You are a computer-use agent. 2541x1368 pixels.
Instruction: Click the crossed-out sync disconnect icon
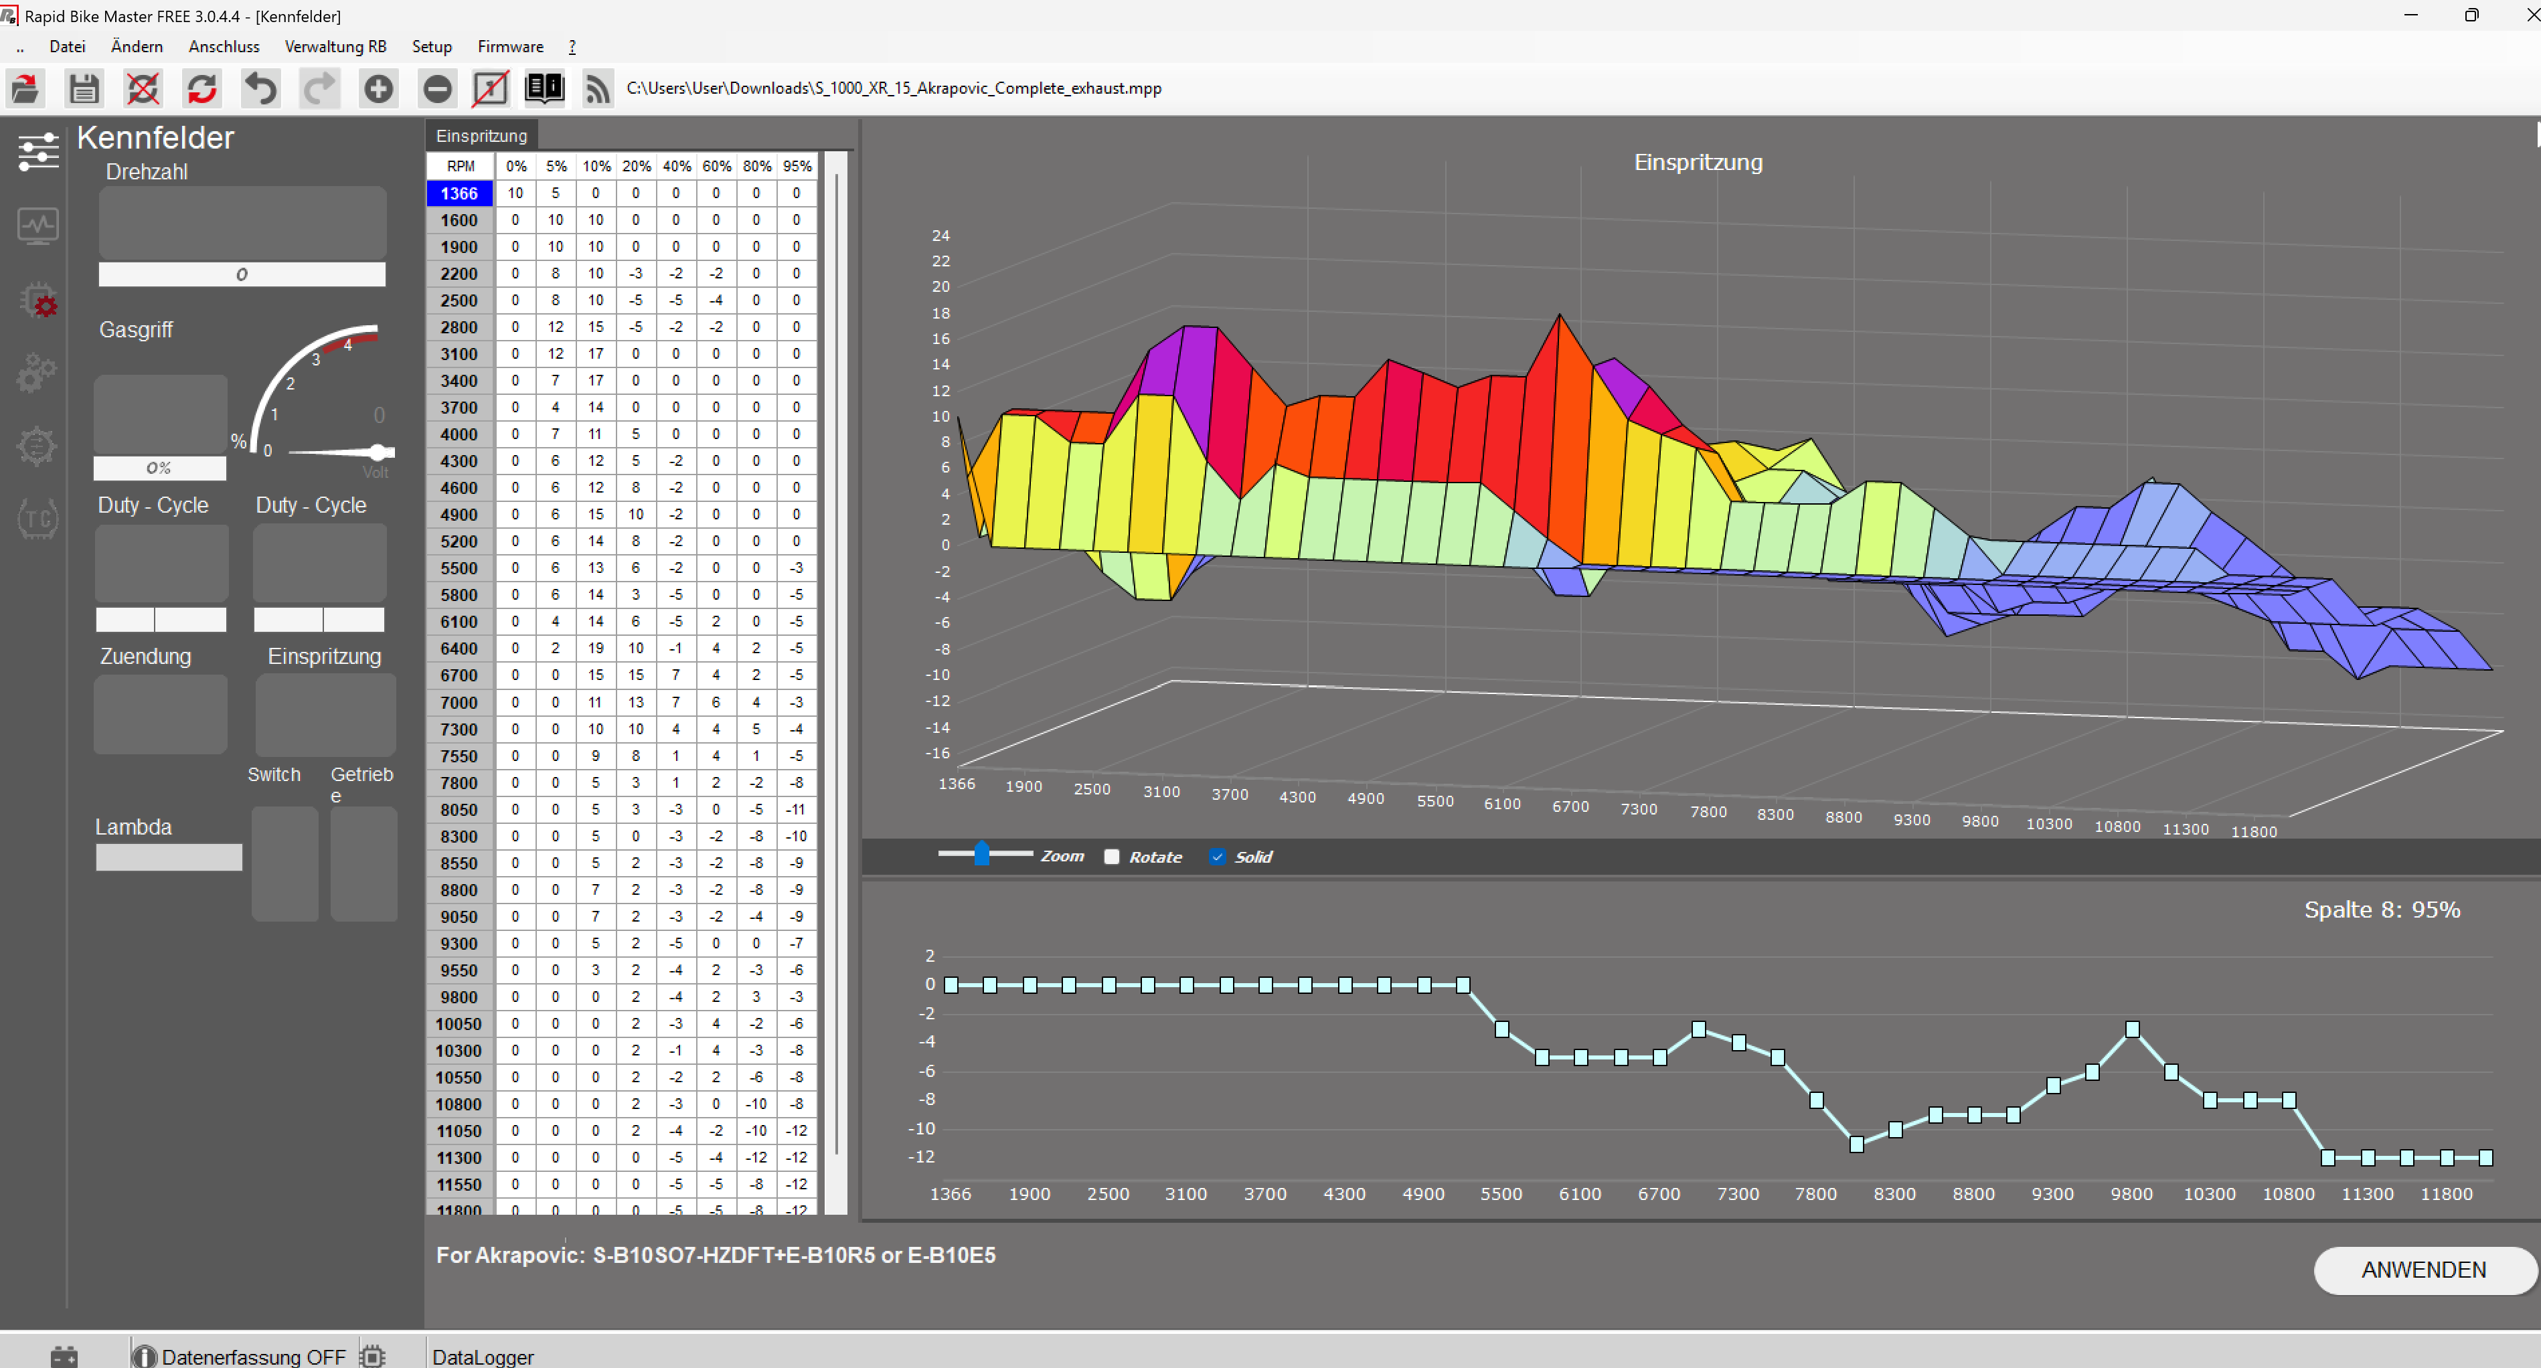click(x=143, y=89)
